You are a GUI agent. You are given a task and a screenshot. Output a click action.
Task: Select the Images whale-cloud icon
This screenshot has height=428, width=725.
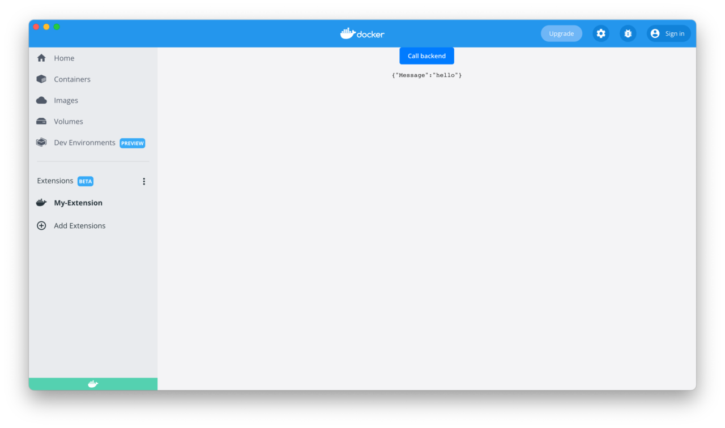[x=41, y=100]
